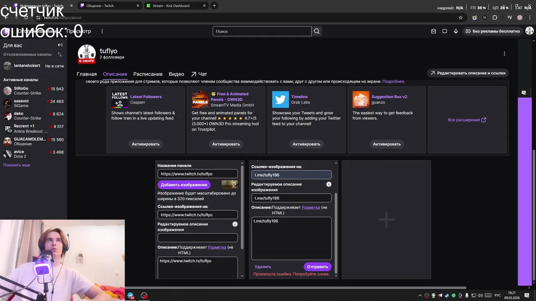Open the sasavot channel in sidebar
The height and width of the screenshot is (301, 536).
pyautogui.click(x=33, y=104)
